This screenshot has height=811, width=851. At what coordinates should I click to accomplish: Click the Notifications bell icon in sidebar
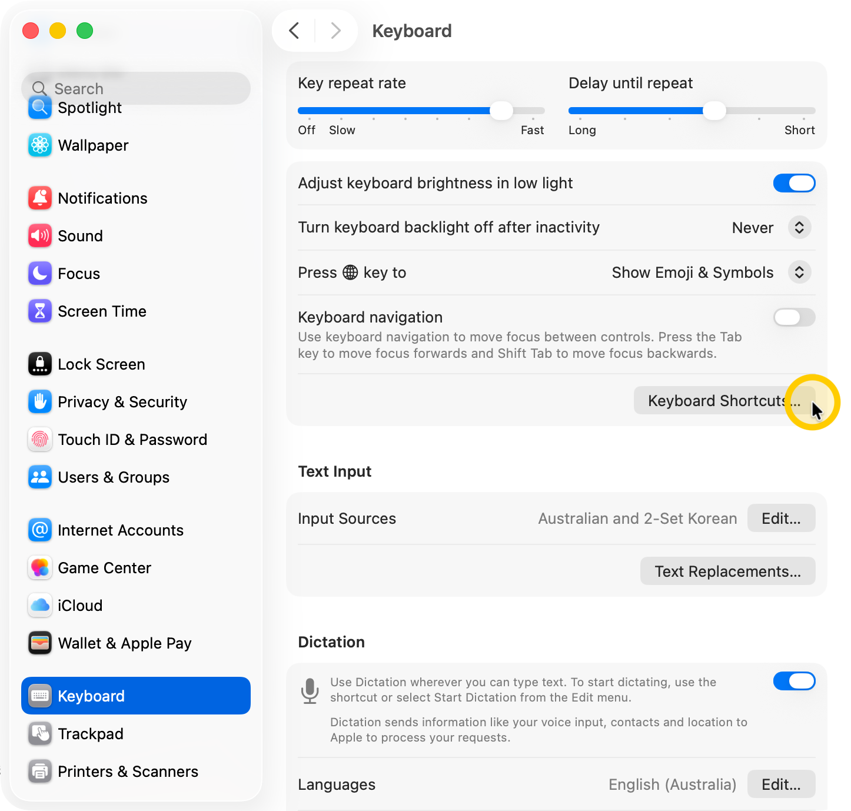(40, 198)
